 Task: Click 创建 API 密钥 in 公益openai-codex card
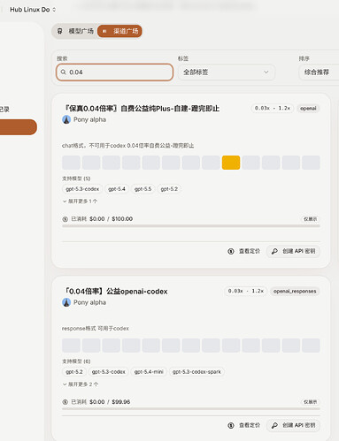pyautogui.click(x=293, y=425)
